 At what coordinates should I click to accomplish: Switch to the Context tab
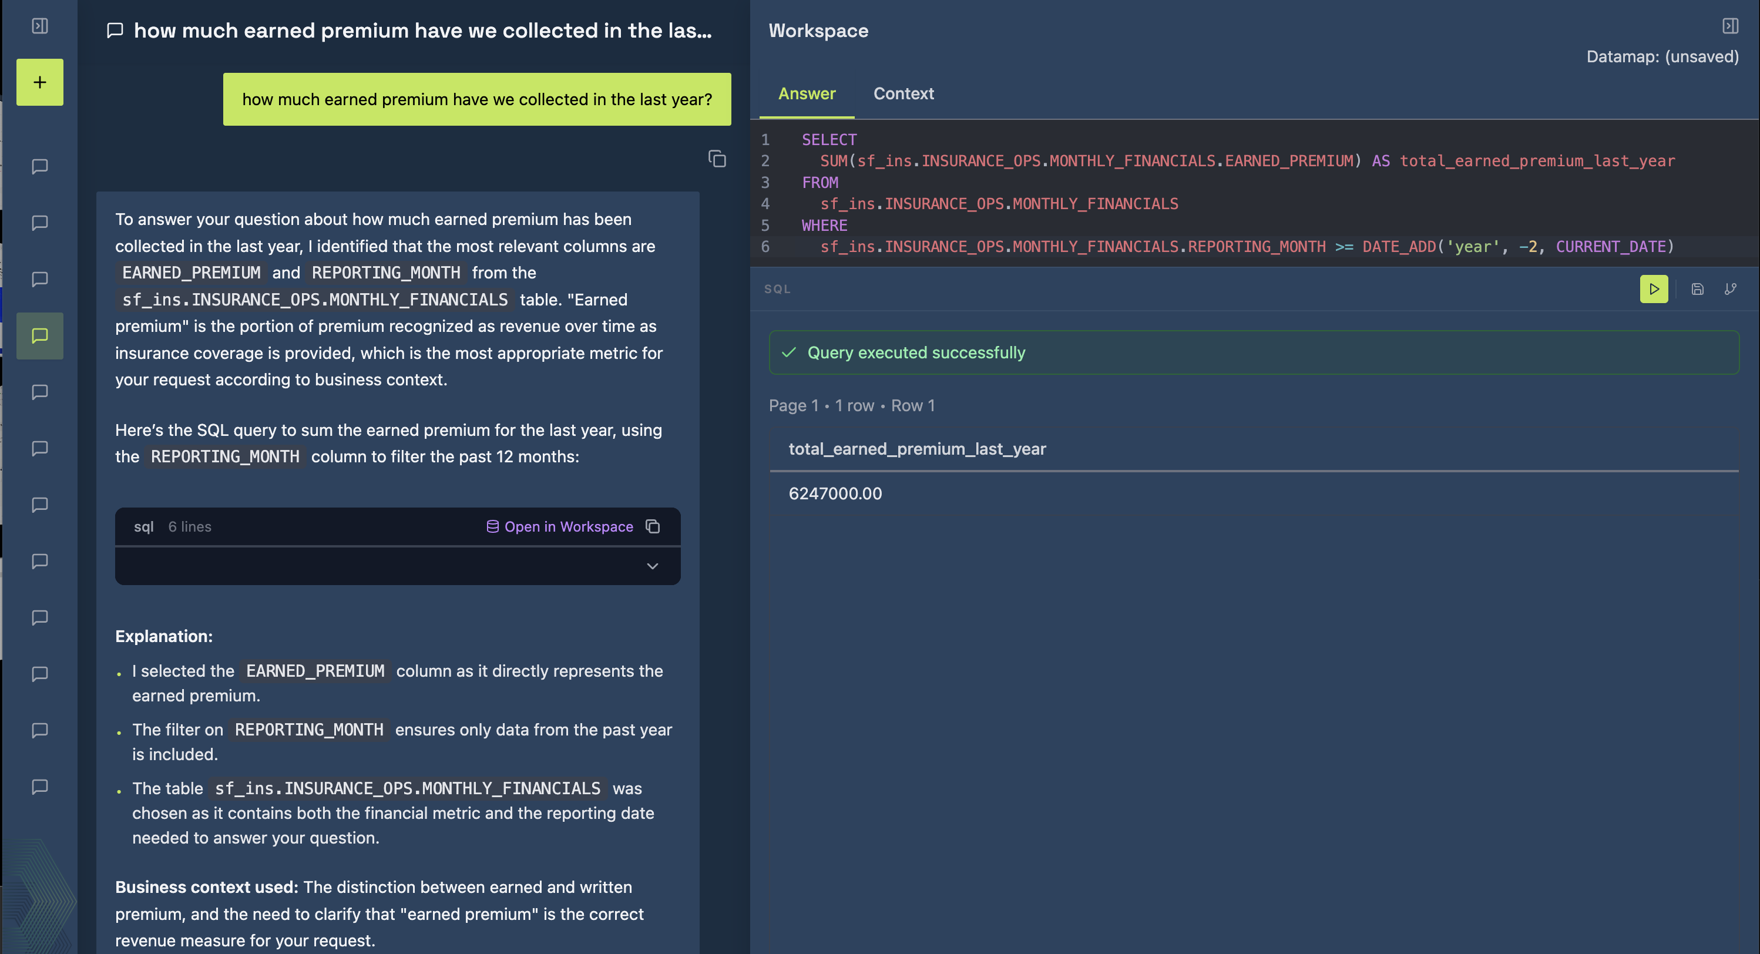pyautogui.click(x=903, y=93)
